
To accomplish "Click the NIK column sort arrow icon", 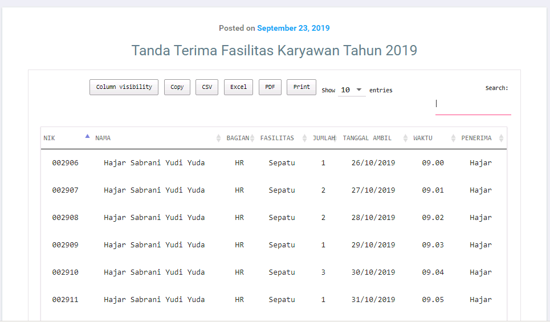I will (x=87, y=137).
